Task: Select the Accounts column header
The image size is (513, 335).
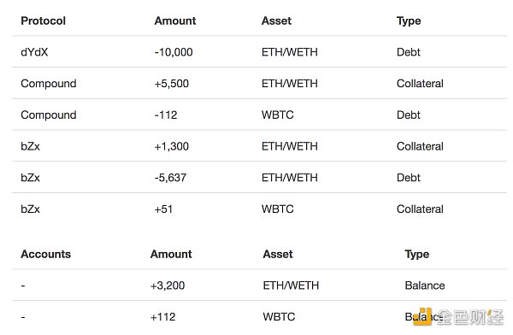Action: (46, 254)
